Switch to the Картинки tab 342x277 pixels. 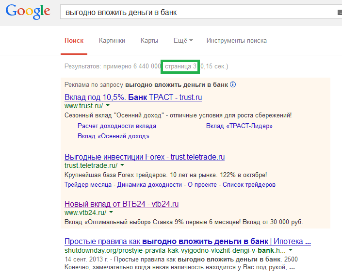(x=112, y=41)
